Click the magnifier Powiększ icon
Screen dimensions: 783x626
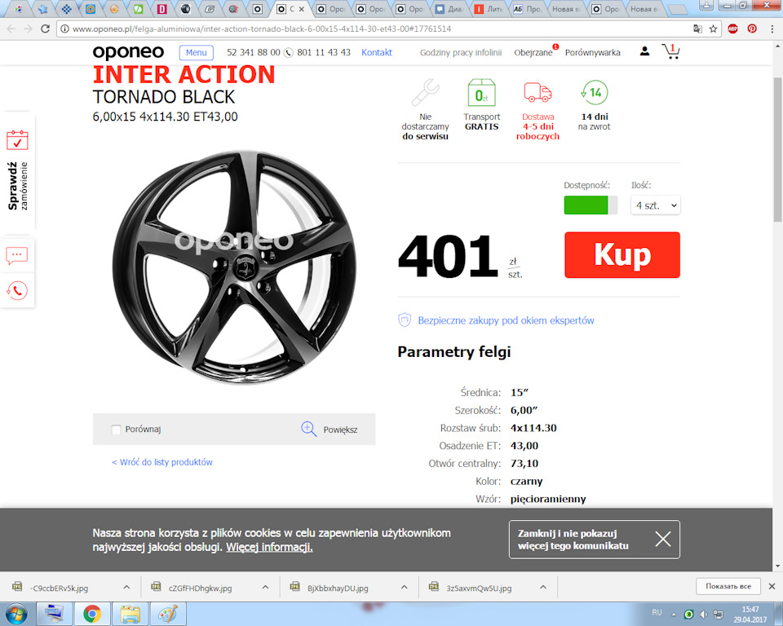point(309,430)
